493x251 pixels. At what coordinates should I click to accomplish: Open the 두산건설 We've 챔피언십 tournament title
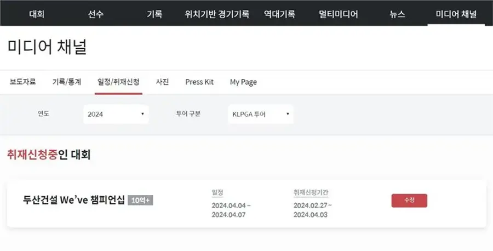[74, 200]
